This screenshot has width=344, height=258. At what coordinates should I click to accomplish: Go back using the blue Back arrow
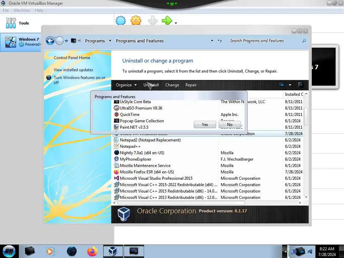pyautogui.click(x=50, y=41)
